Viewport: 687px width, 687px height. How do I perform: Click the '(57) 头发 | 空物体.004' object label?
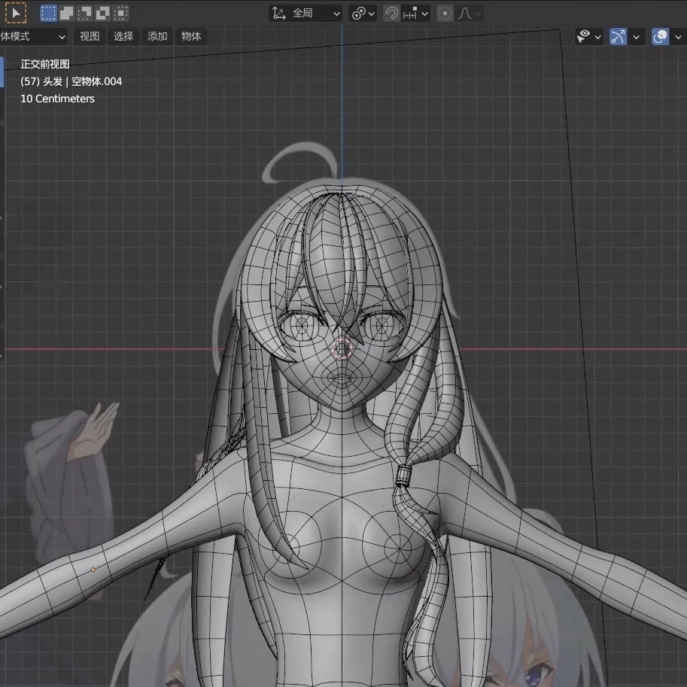71,81
